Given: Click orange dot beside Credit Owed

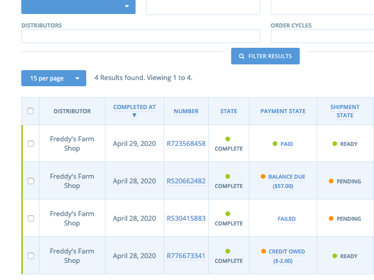Looking at the screenshot, I should [x=263, y=251].
